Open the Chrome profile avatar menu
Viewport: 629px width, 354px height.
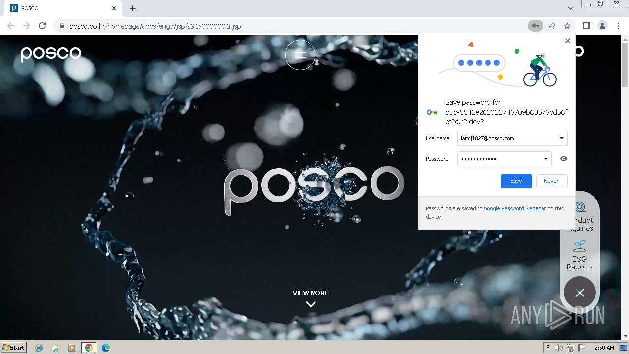[602, 26]
